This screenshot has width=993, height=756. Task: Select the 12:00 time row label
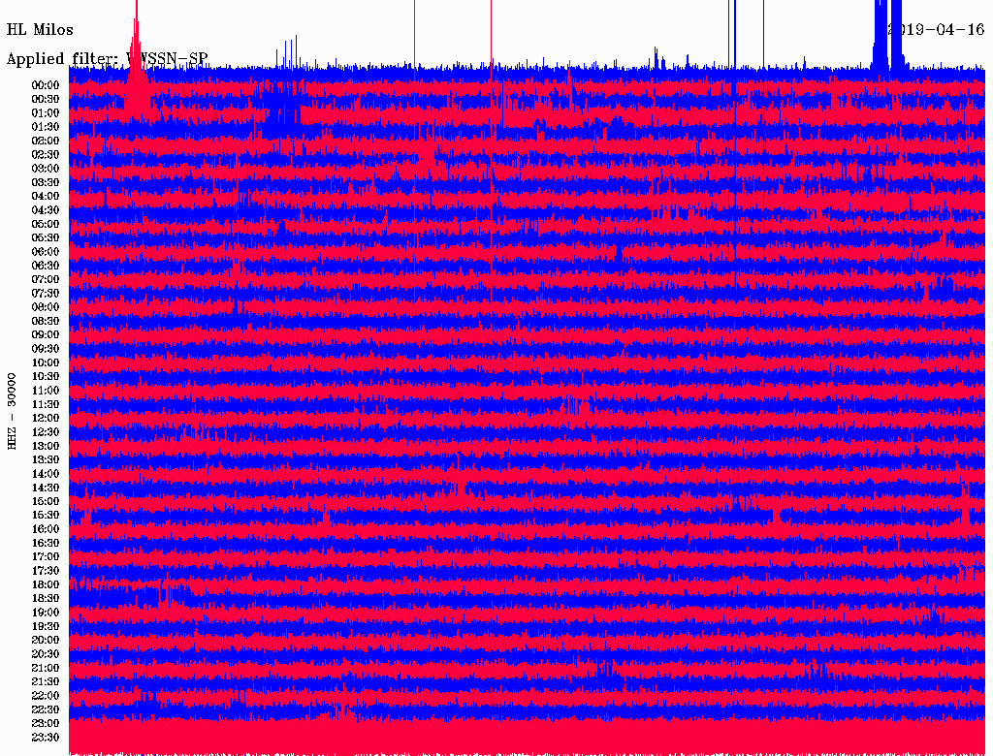click(46, 418)
